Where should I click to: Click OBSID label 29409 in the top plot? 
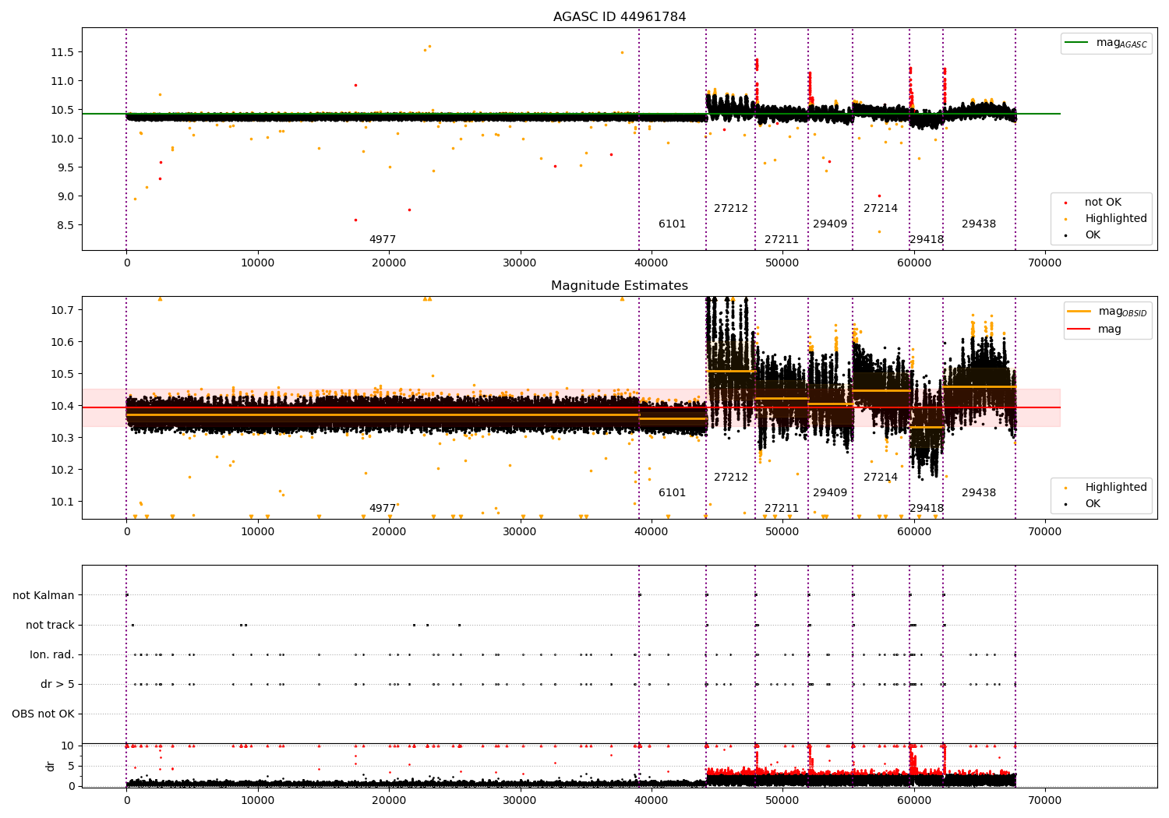pos(830,224)
